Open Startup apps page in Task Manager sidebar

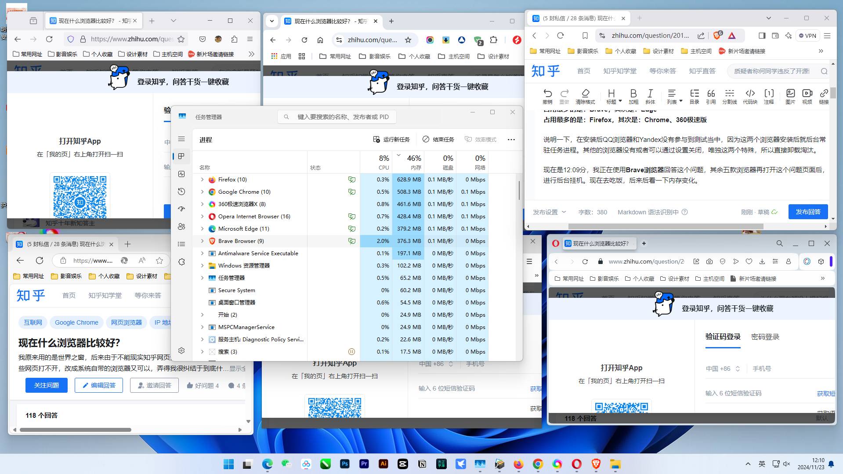coord(181,209)
